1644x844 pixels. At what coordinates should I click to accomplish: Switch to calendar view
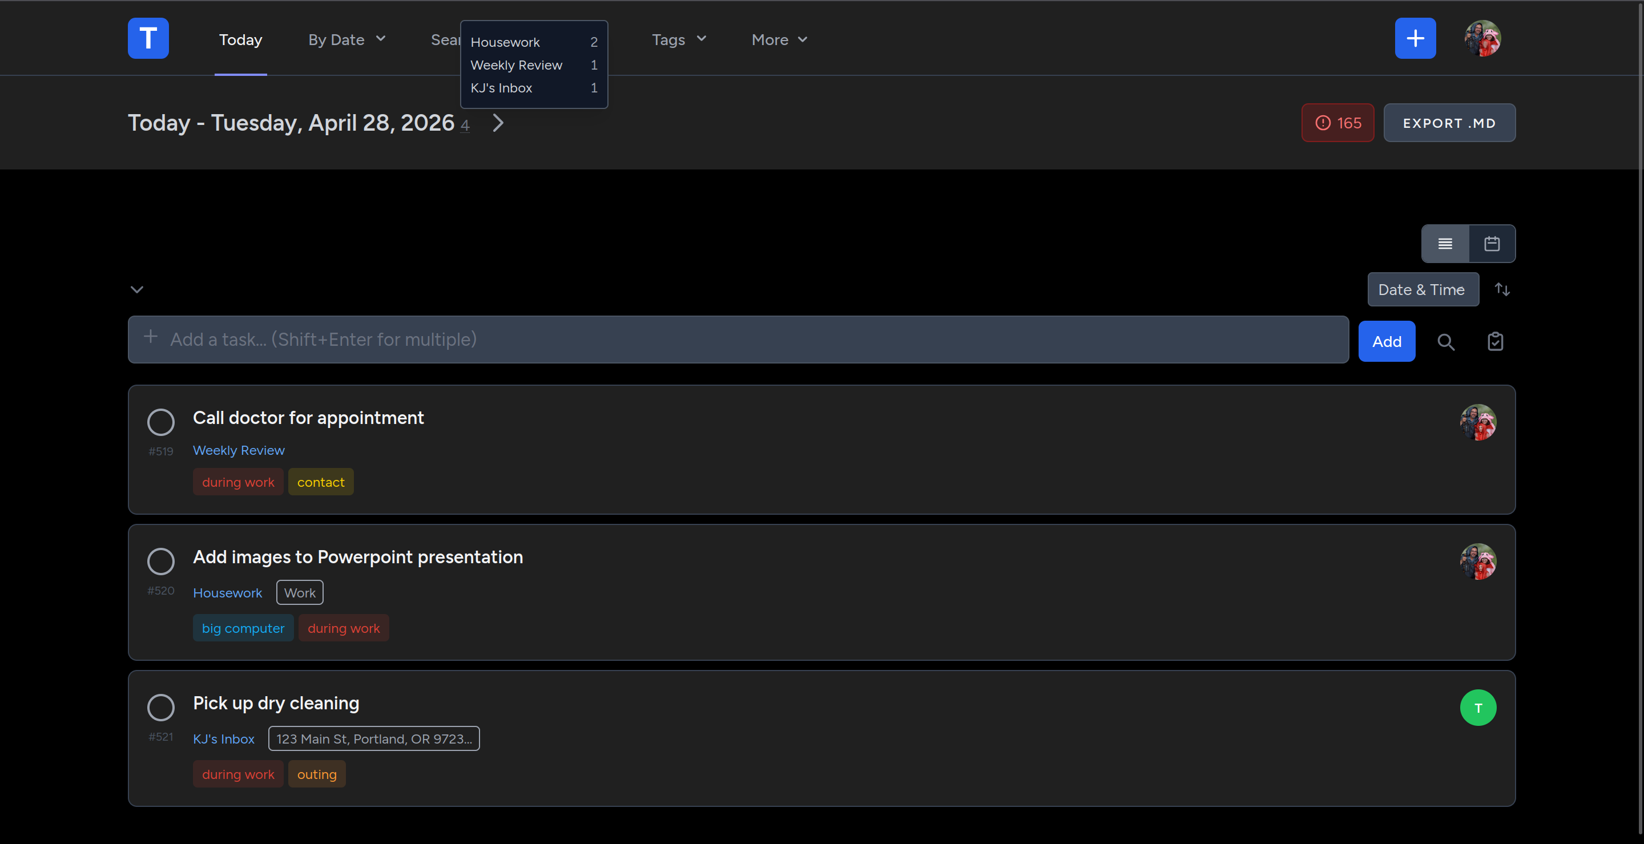click(x=1492, y=243)
